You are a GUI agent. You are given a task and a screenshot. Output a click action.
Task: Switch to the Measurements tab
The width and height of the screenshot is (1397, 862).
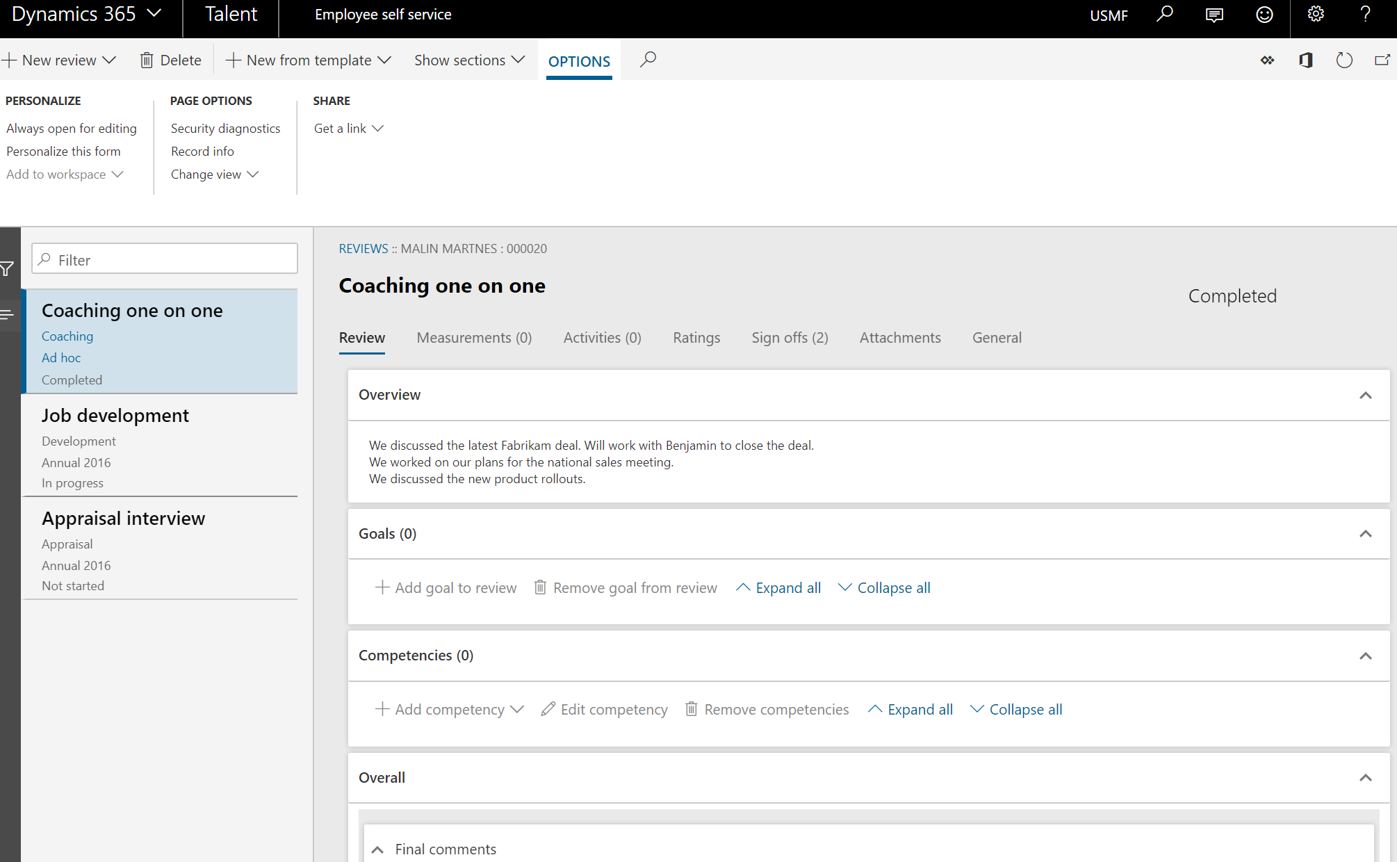(474, 337)
